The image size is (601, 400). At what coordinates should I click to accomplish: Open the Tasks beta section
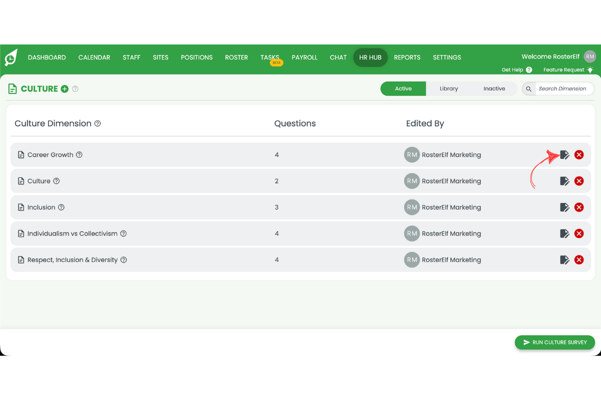click(x=270, y=57)
